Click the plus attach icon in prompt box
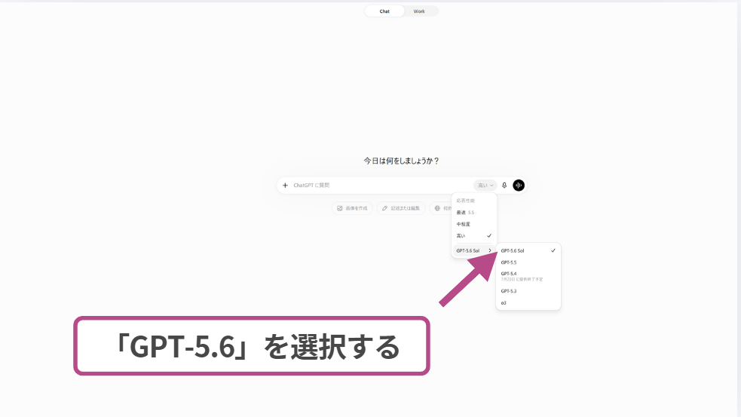Image resolution: width=741 pixels, height=417 pixels. (285, 186)
